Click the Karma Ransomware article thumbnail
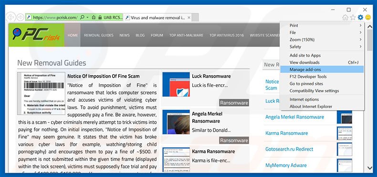This screenshot has width=377, height=177. point(176,160)
